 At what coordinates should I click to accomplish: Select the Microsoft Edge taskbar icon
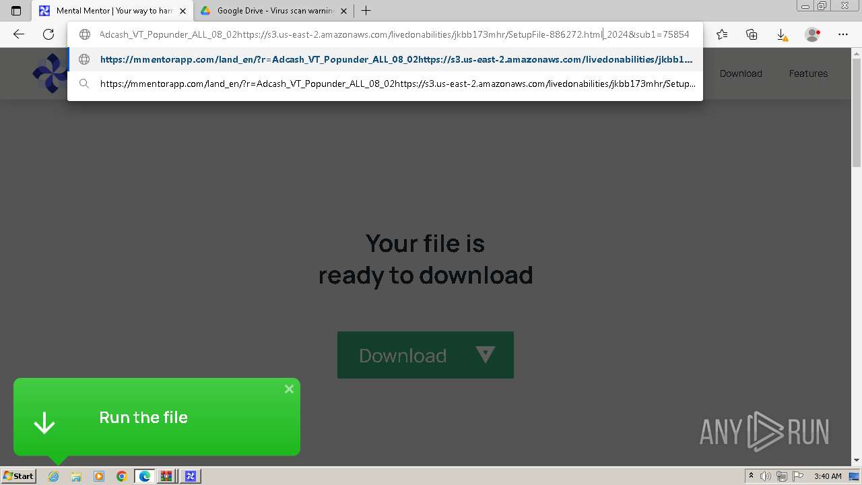pyautogui.click(x=144, y=476)
